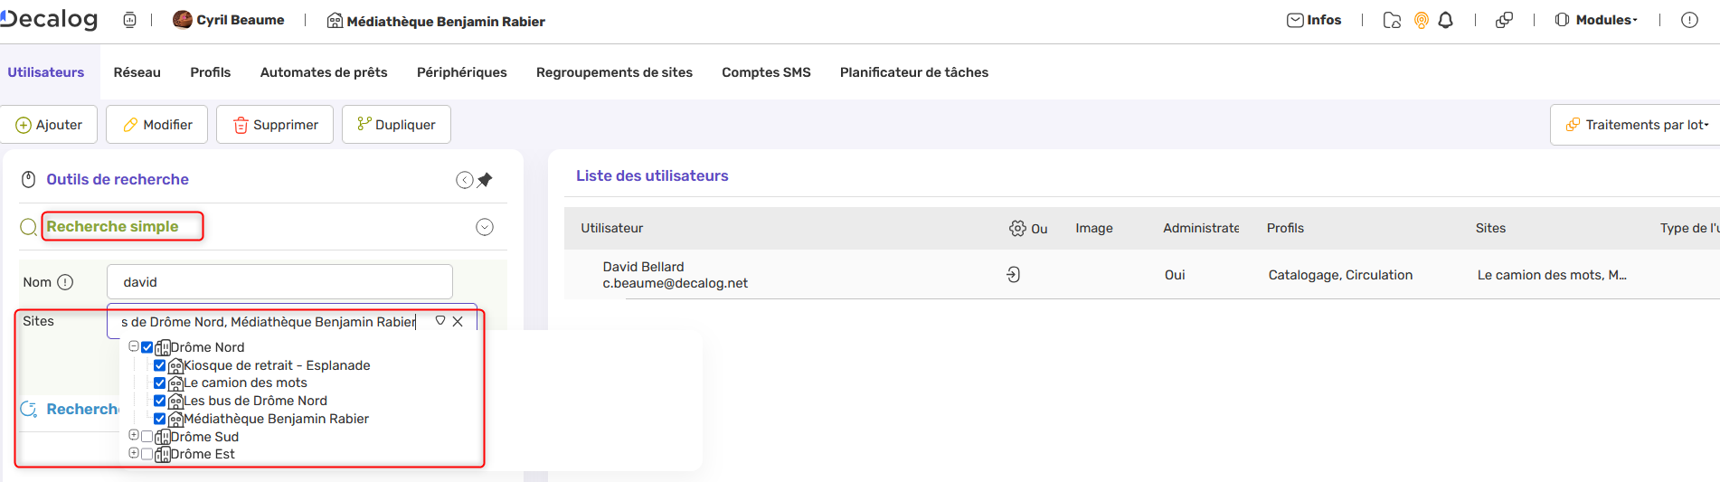This screenshot has width=1720, height=482.
Task: Open the statistics icon beside the Decalog logo
Action: pyautogui.click(x=129, y=20)
